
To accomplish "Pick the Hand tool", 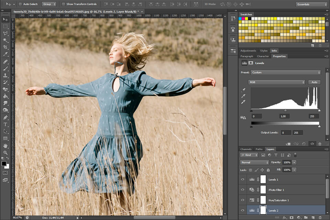I will (x=5, y=145).
